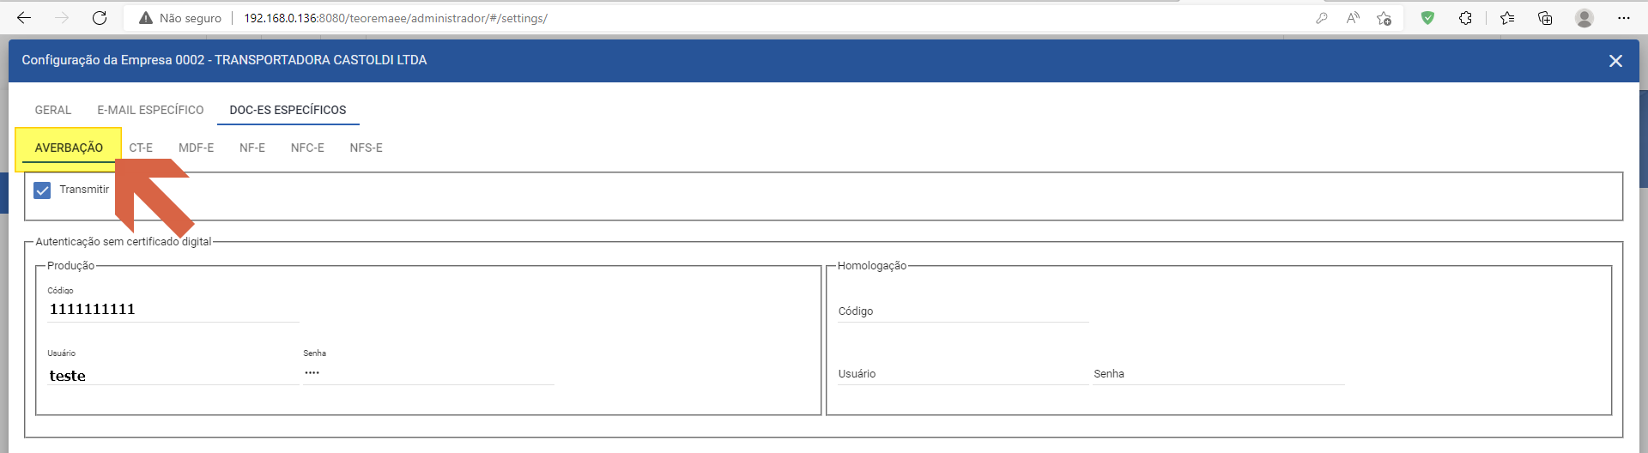The height and width of the screenshot is (453, 1648).
Task: Go back to the previous page
Action: 24,17
